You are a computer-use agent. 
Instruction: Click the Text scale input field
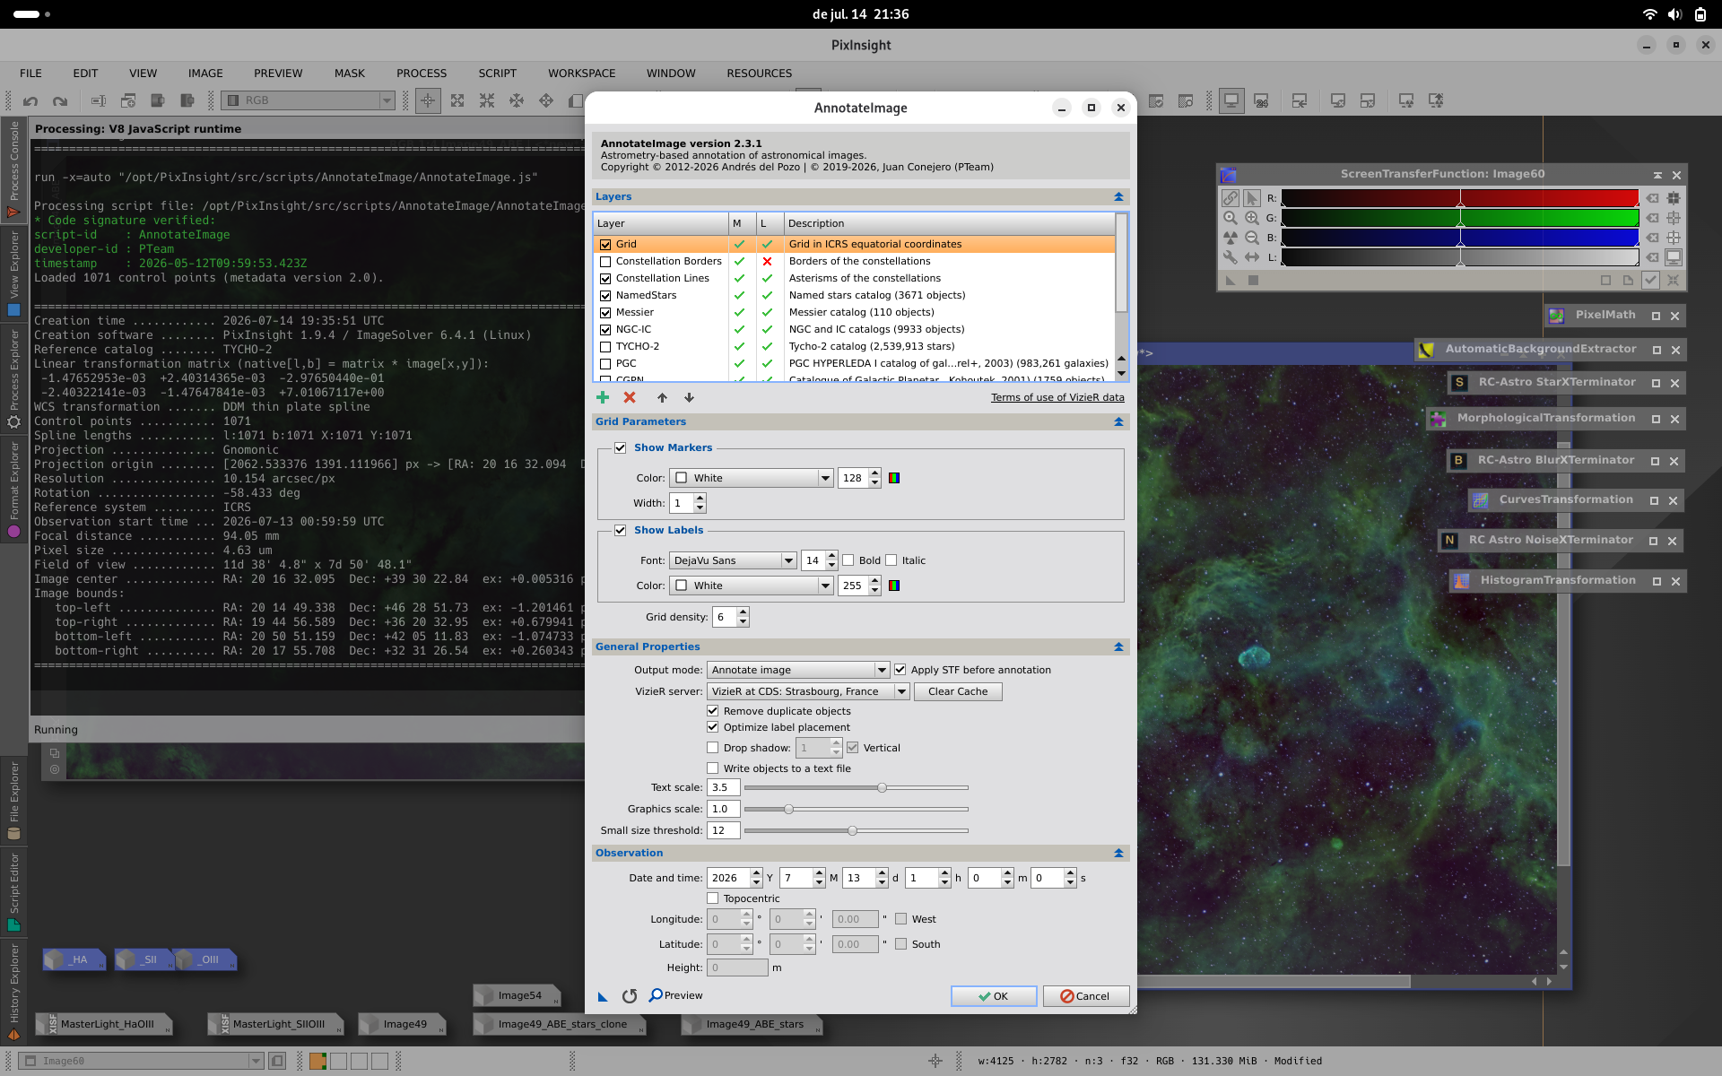[723, 787]
